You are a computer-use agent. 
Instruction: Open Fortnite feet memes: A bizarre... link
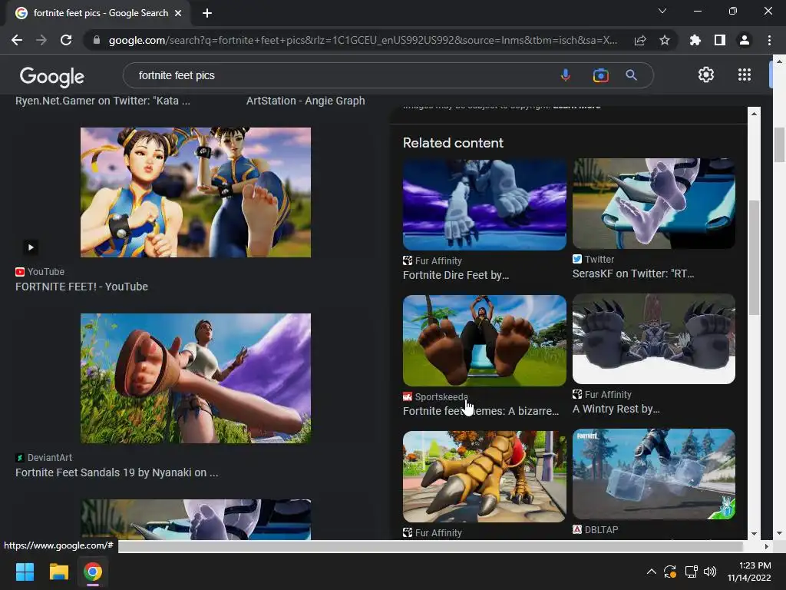coord(481,411)
